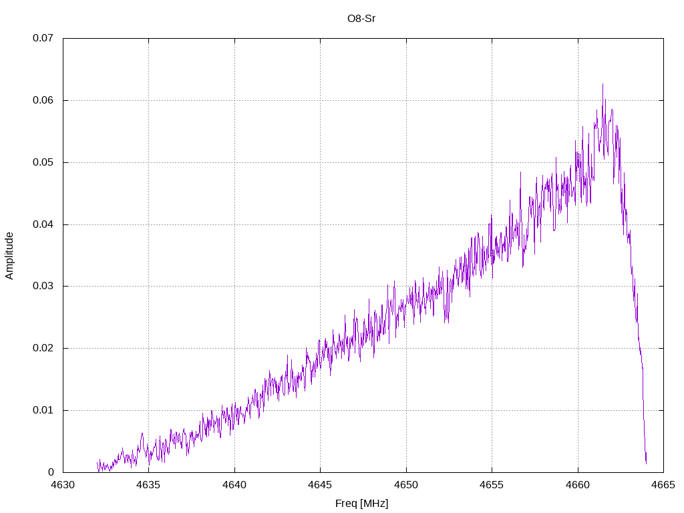Click the 4665 x-axis tick label
Screen dimensions: 684x513
[x=663, y=485]
